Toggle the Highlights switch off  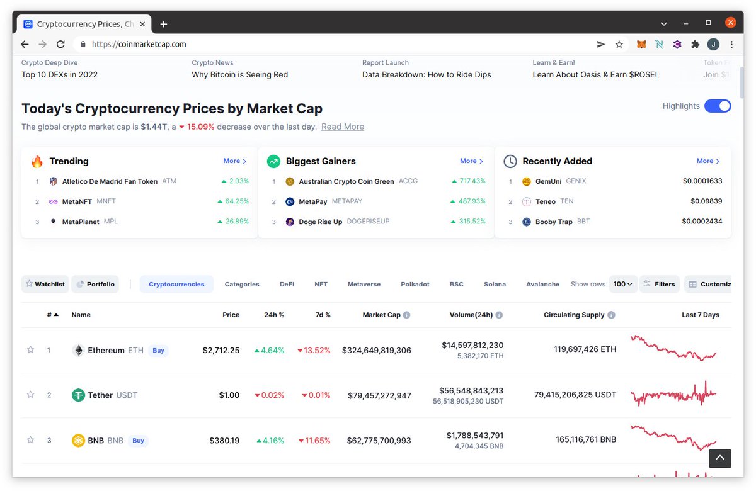718,106
